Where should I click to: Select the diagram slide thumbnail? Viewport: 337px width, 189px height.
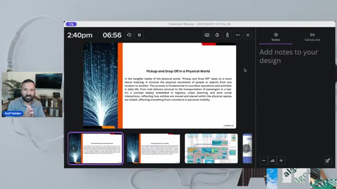pyautogui.click(x=211, y=148)
